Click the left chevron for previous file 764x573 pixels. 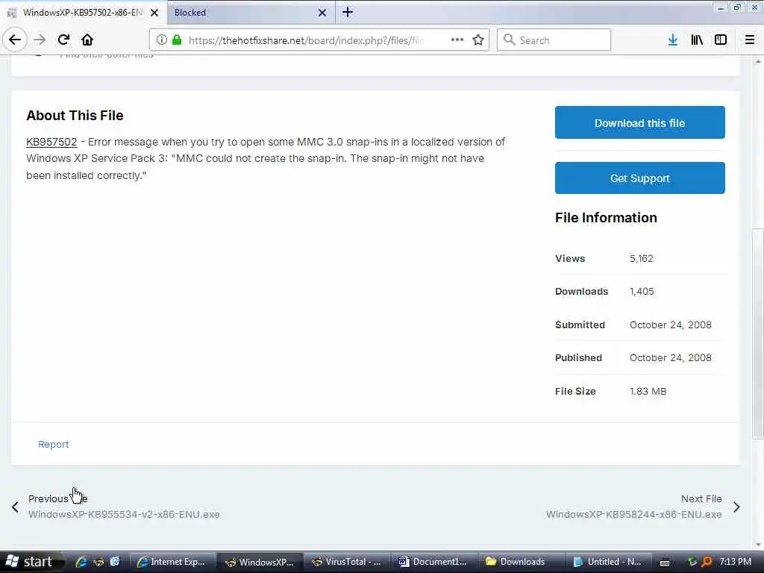(15, 507)
